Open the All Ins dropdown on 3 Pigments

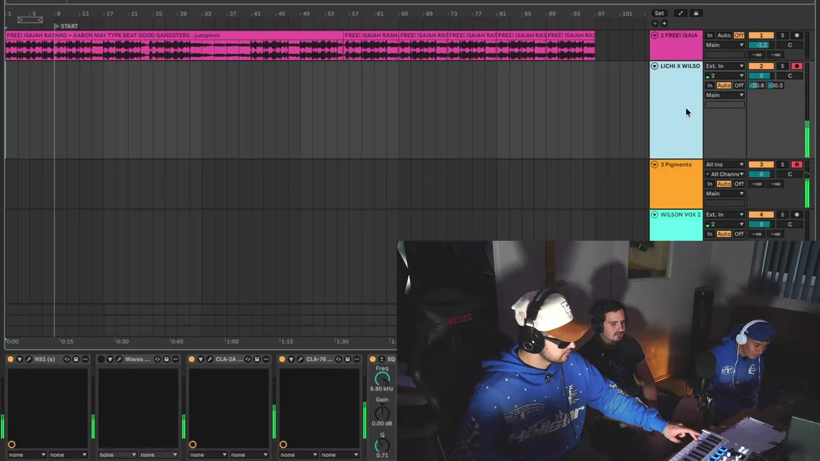click(x=725, y=165)
